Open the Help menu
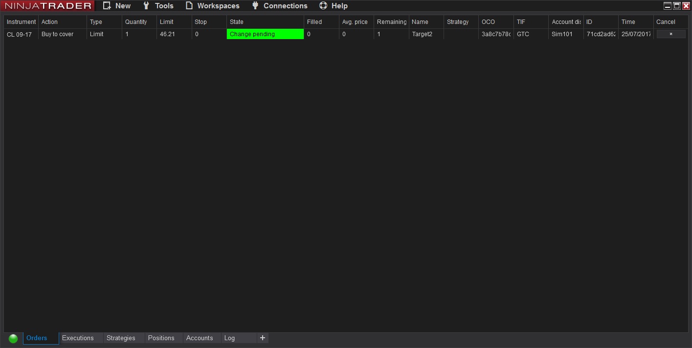This screenshot has height=348, width=692. coord(334,6)
